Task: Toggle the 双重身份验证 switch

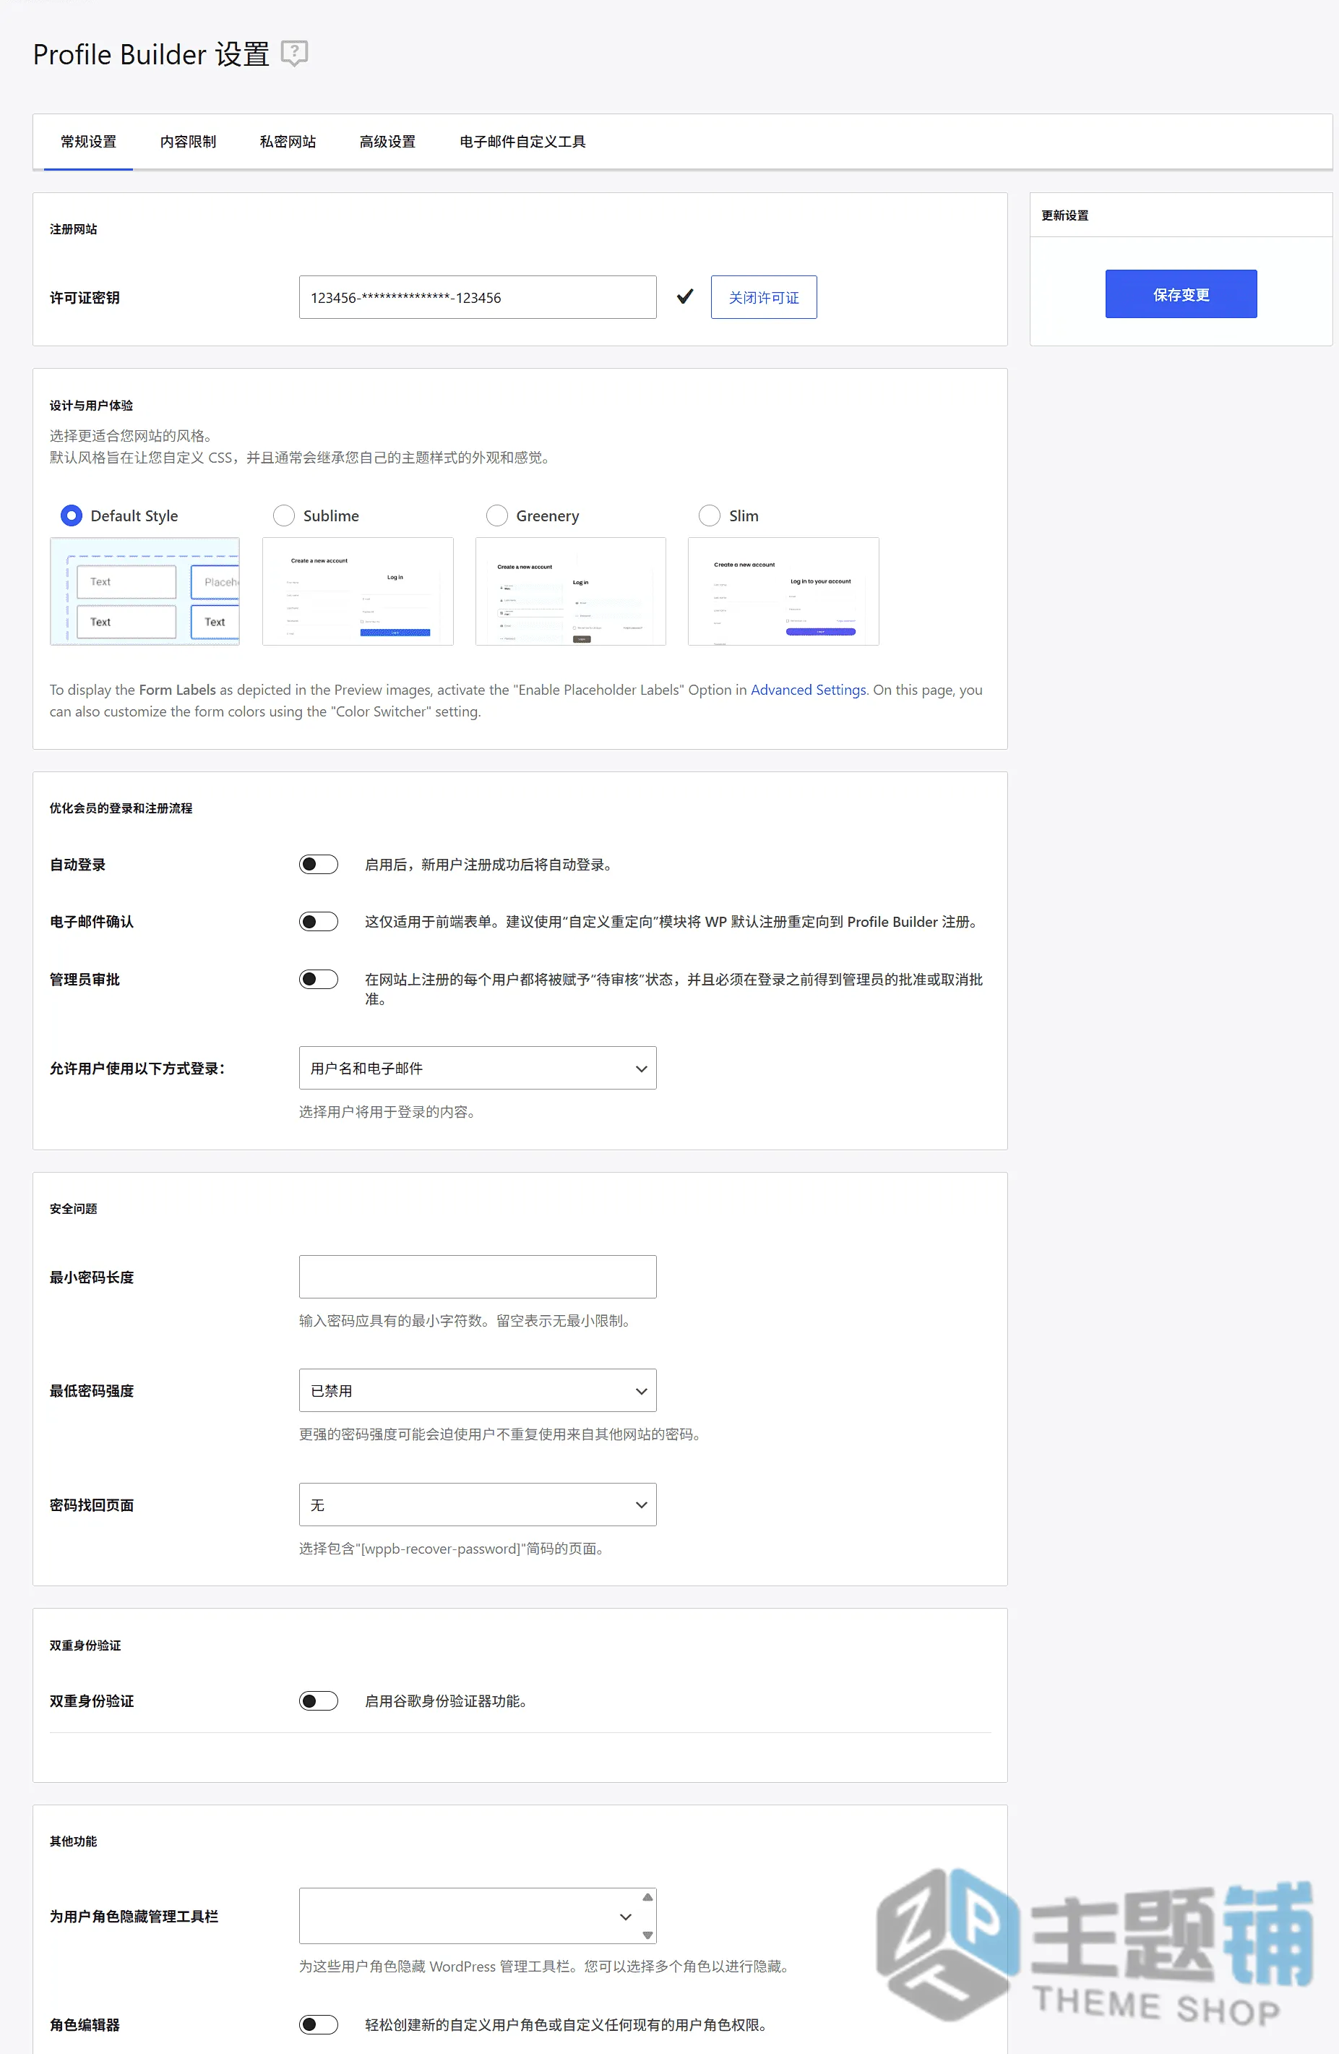Action: pyautogui.click(x=319, y=1700)
